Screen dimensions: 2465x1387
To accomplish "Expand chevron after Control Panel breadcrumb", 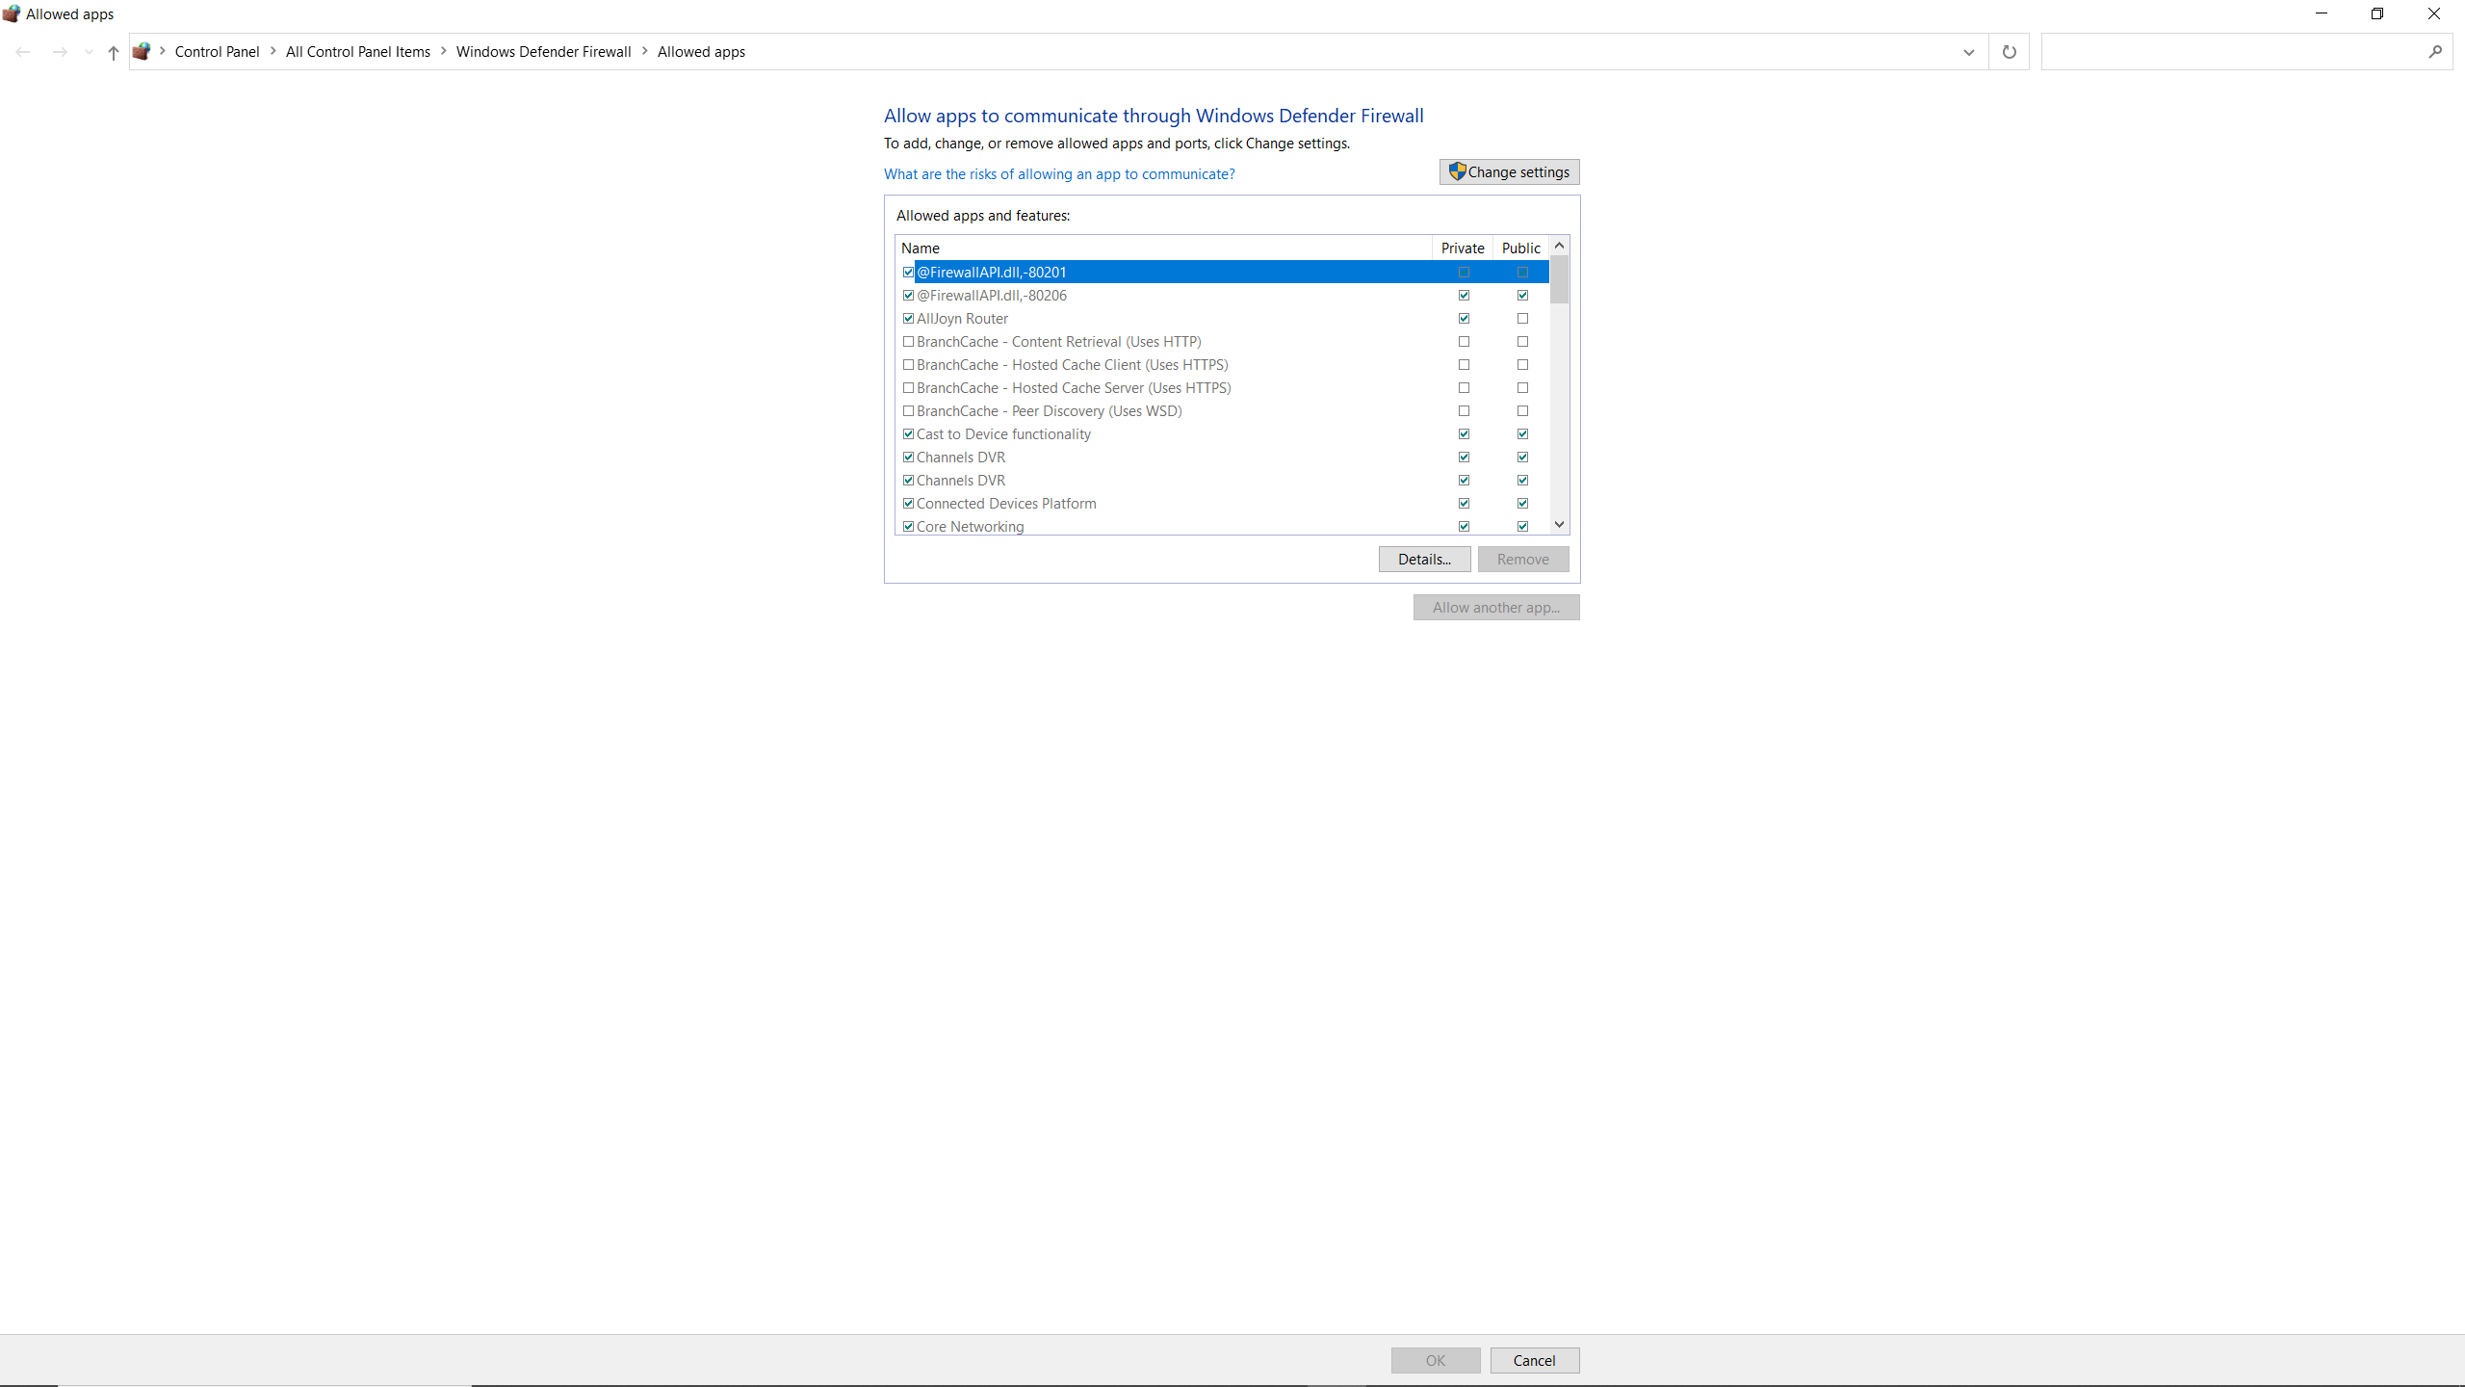I will tap(273, 51).
